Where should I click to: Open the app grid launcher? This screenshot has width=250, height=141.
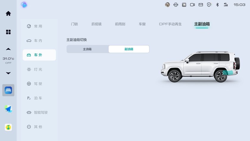pyautogui.click(x=8, y=32)
